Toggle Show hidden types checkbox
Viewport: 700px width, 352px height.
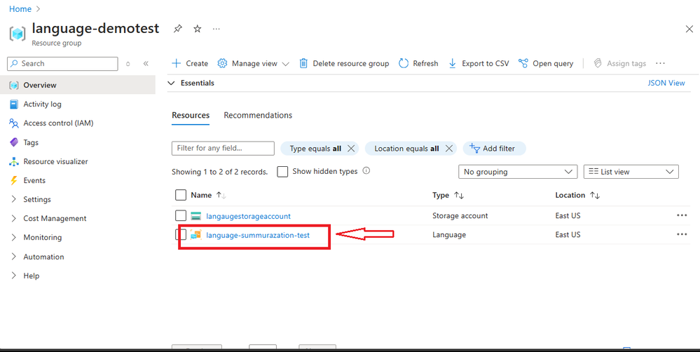(282, 172)
